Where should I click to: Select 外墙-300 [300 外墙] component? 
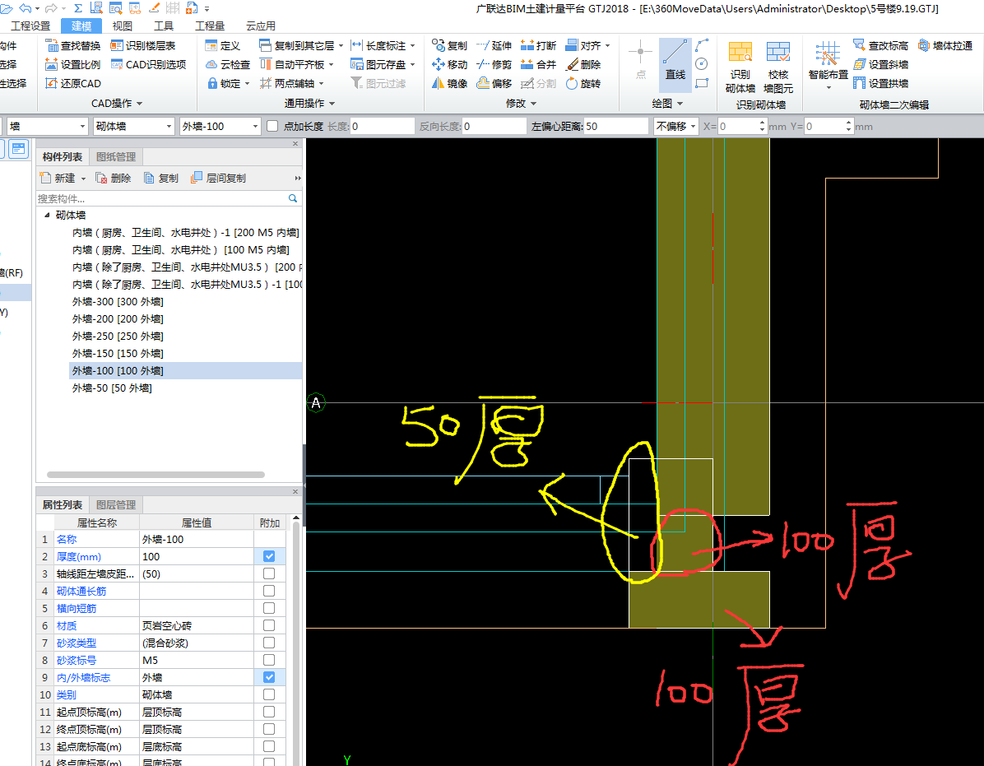tap(118, 302)
